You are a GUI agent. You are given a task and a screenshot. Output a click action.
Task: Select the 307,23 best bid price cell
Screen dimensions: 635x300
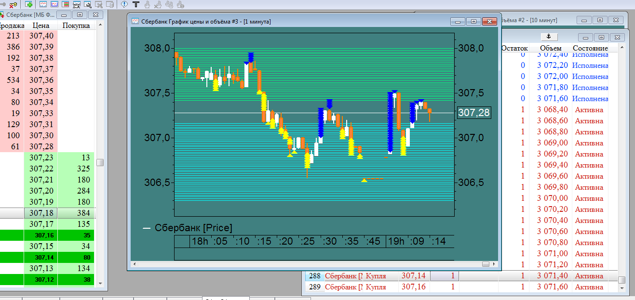point(41,157)
